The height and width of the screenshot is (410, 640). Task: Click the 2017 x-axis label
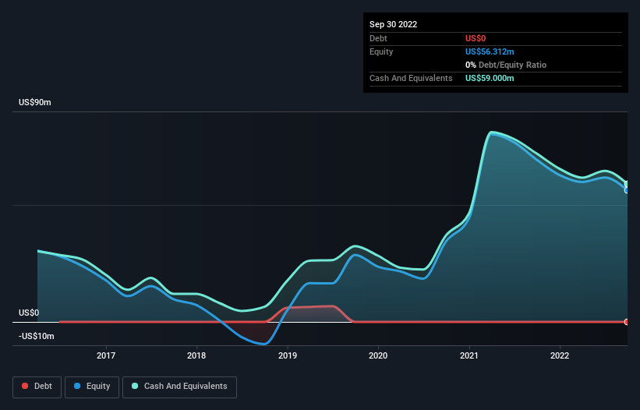pyautogui.click(x=106, y=355)
